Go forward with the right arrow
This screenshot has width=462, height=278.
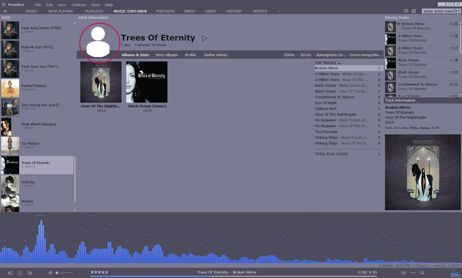pyautogui.click(x=13, y=11)
